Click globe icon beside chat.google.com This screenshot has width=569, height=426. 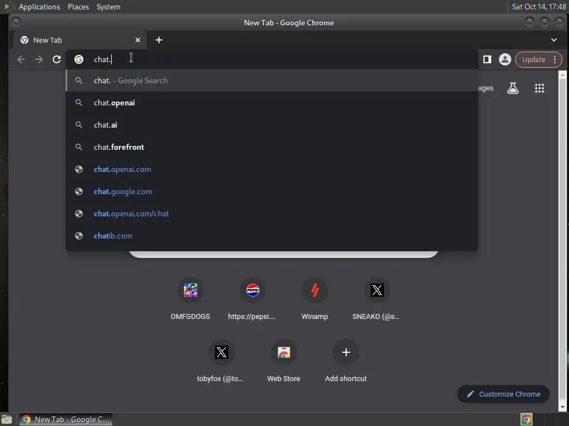pyautogui.click(x=79, y=191)
